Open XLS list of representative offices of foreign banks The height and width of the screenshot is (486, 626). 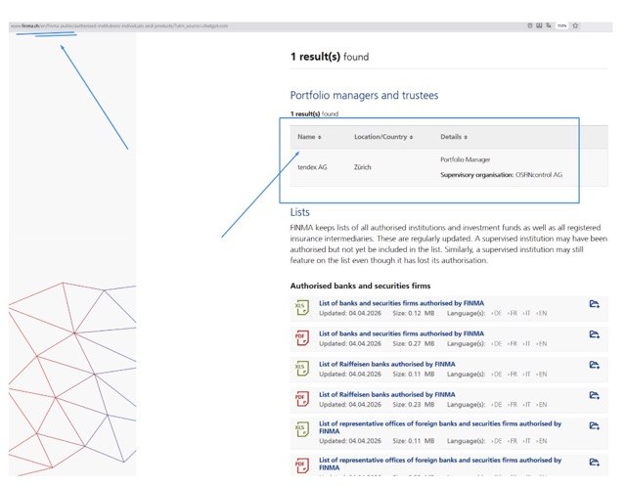pyautogui.click(x=440, y=427)
